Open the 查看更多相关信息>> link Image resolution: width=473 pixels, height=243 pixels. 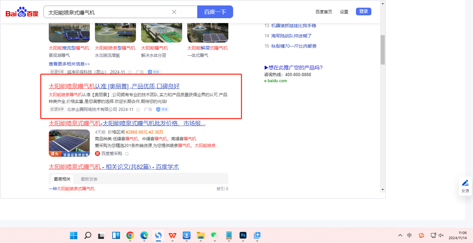coord(69,64)
